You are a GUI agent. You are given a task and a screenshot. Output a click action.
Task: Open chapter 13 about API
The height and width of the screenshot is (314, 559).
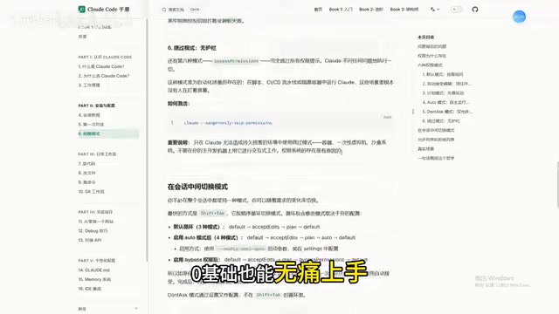[90, 240]
